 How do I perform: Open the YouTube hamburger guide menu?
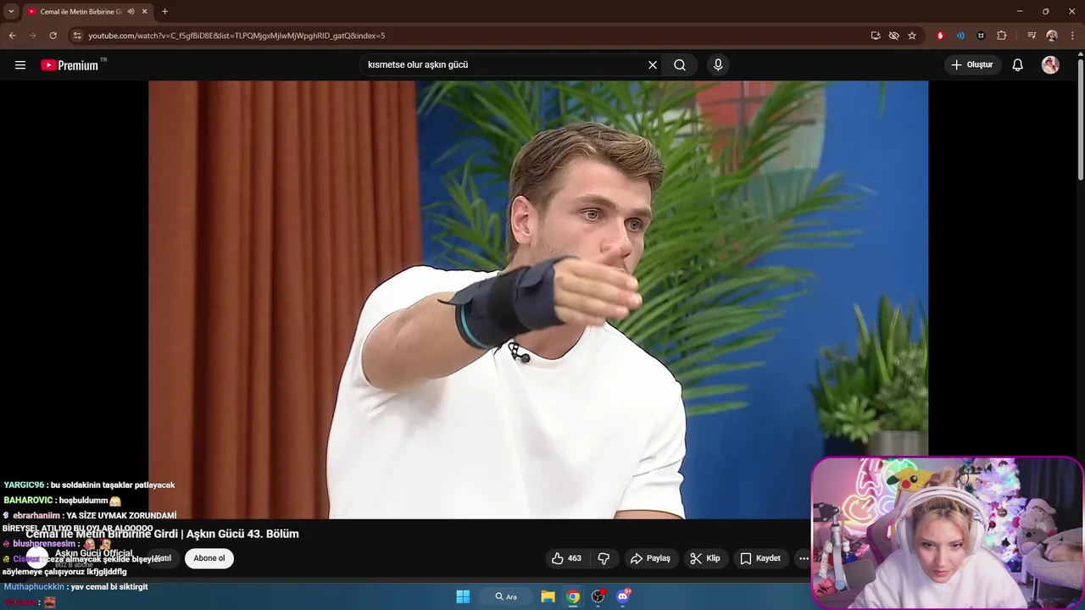[x=20, y=65]
